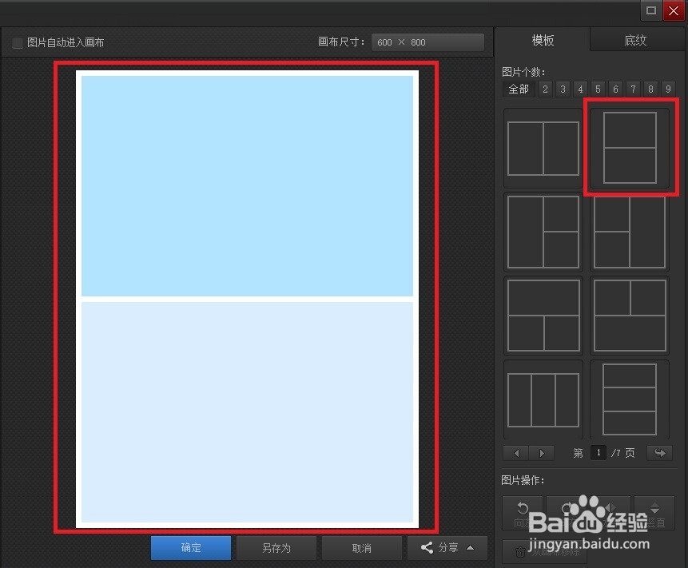Select the two top cells plus bottom row template
This screenshot has width=688, height=568.
point(630,316)
